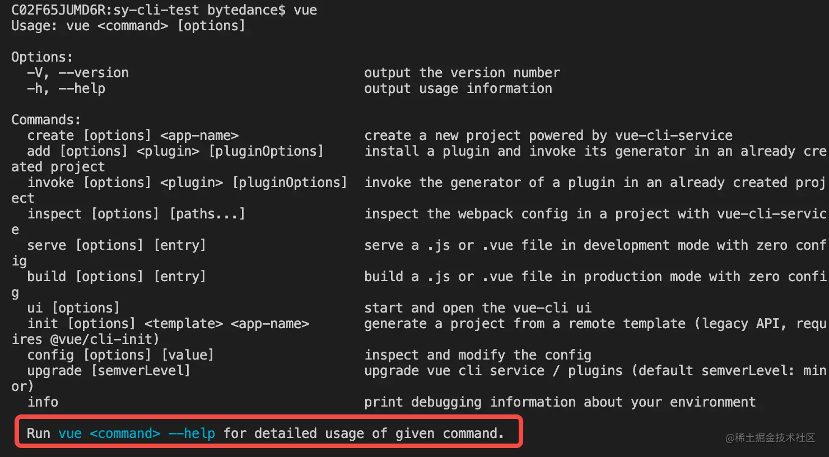This screenshot has width=829, height=457.
Task: Click the 'Usage: vue <command> [options]' line
Action: 128,26
